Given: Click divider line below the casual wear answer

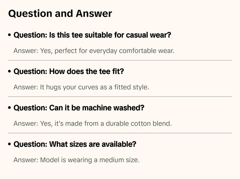Looking at the screenshot, I should pos(120,60).
